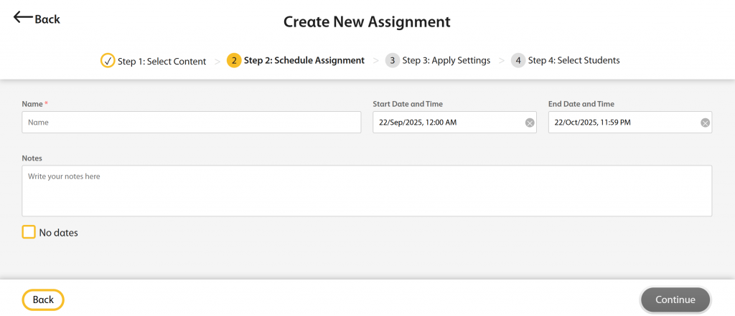This screenshot has height=316, width=735.
Task: Go to Step 1: Select Content
Action: tap(161, 61)
